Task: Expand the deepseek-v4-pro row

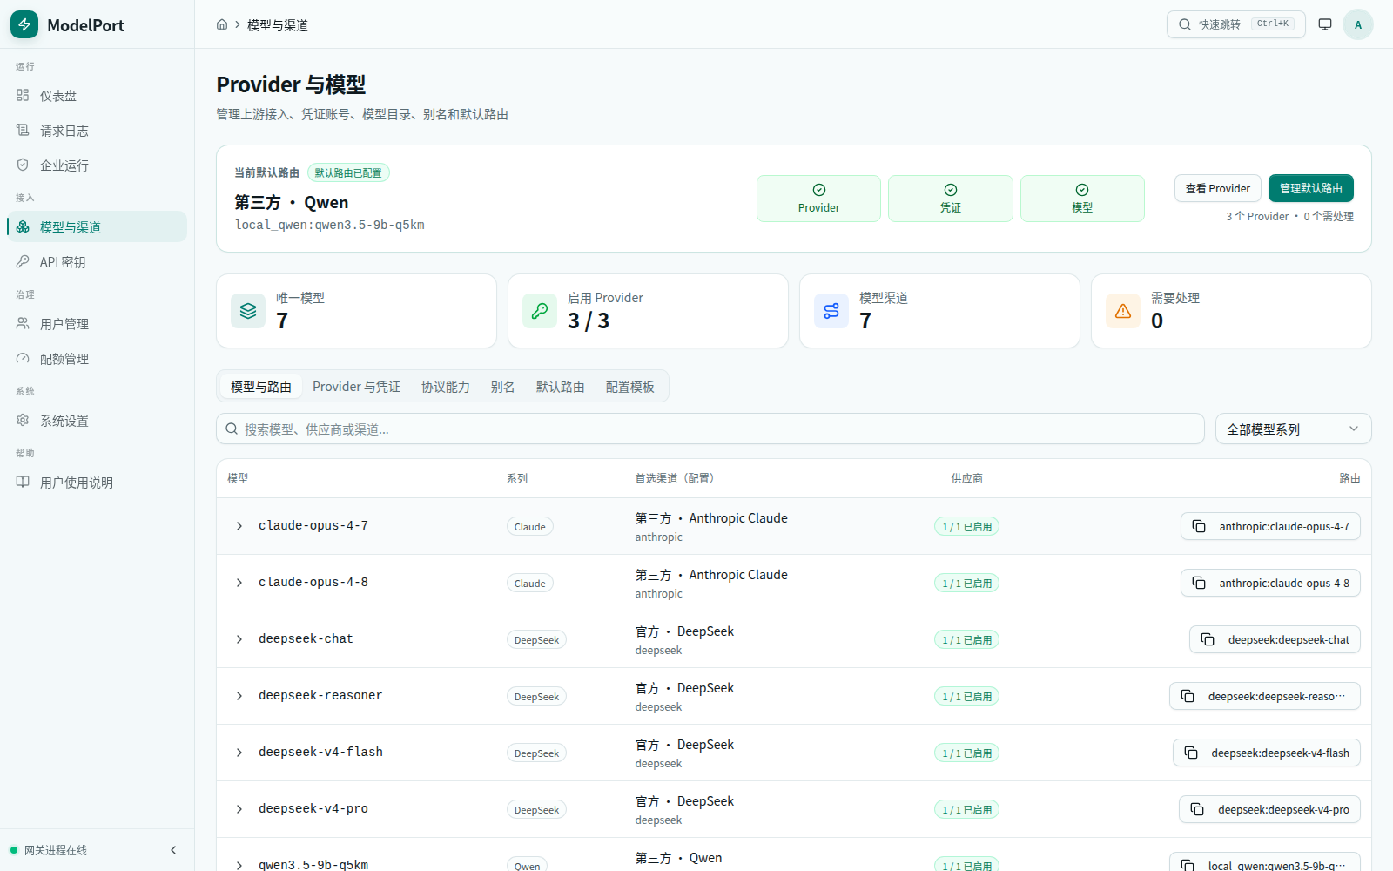Action: pyautogui.click(x=239, y=809)
